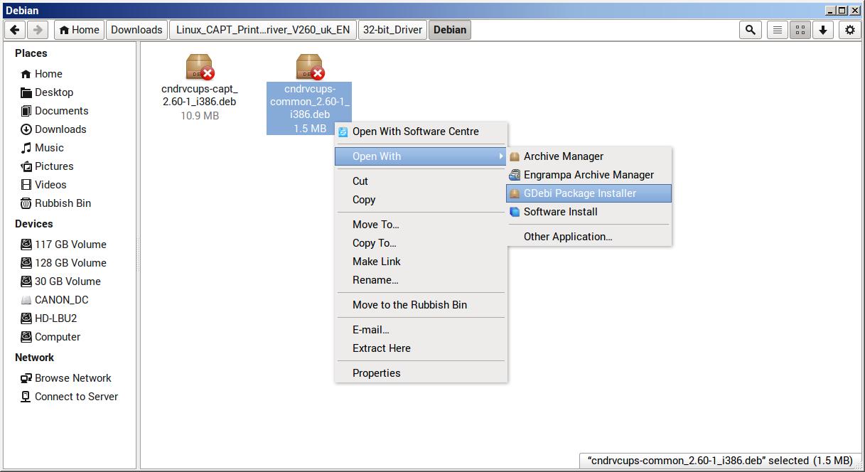This screenshot has height=472, width=865.
Task: Navigate to 32-bit_Driver breadcrumb
Action: point(392,30)
